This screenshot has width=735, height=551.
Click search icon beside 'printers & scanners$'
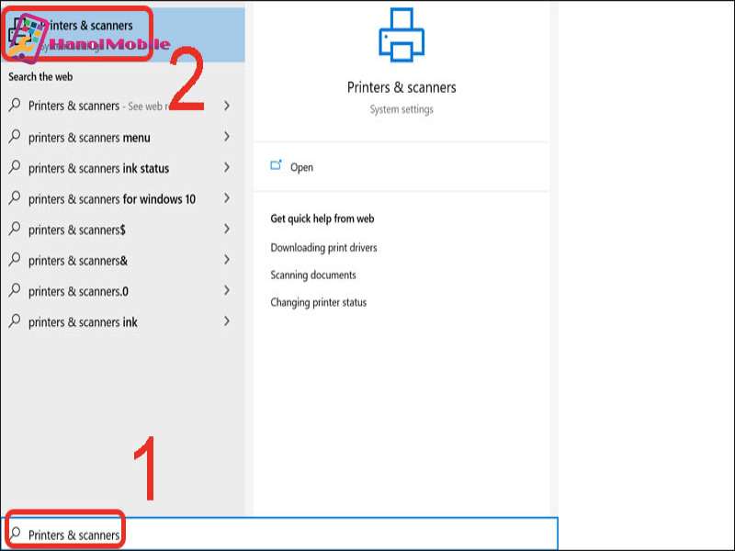pyautogui.click(x=15, y=229)
